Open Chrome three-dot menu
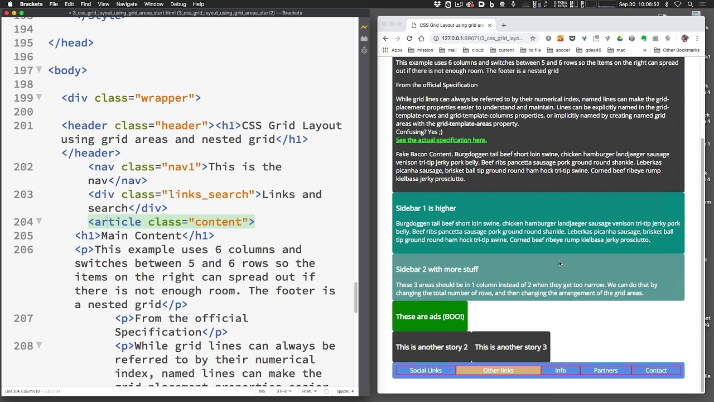Viewport: 714px width, 402px height. (697, 39)
